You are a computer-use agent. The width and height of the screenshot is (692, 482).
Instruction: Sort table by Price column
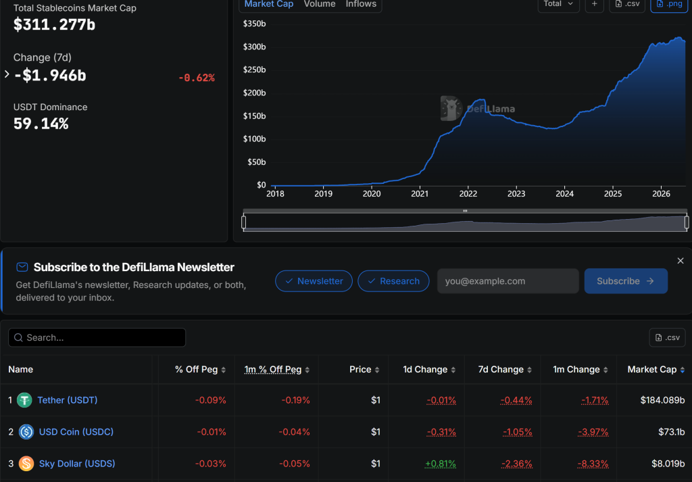pyautogui.click(x=364, y=370)
